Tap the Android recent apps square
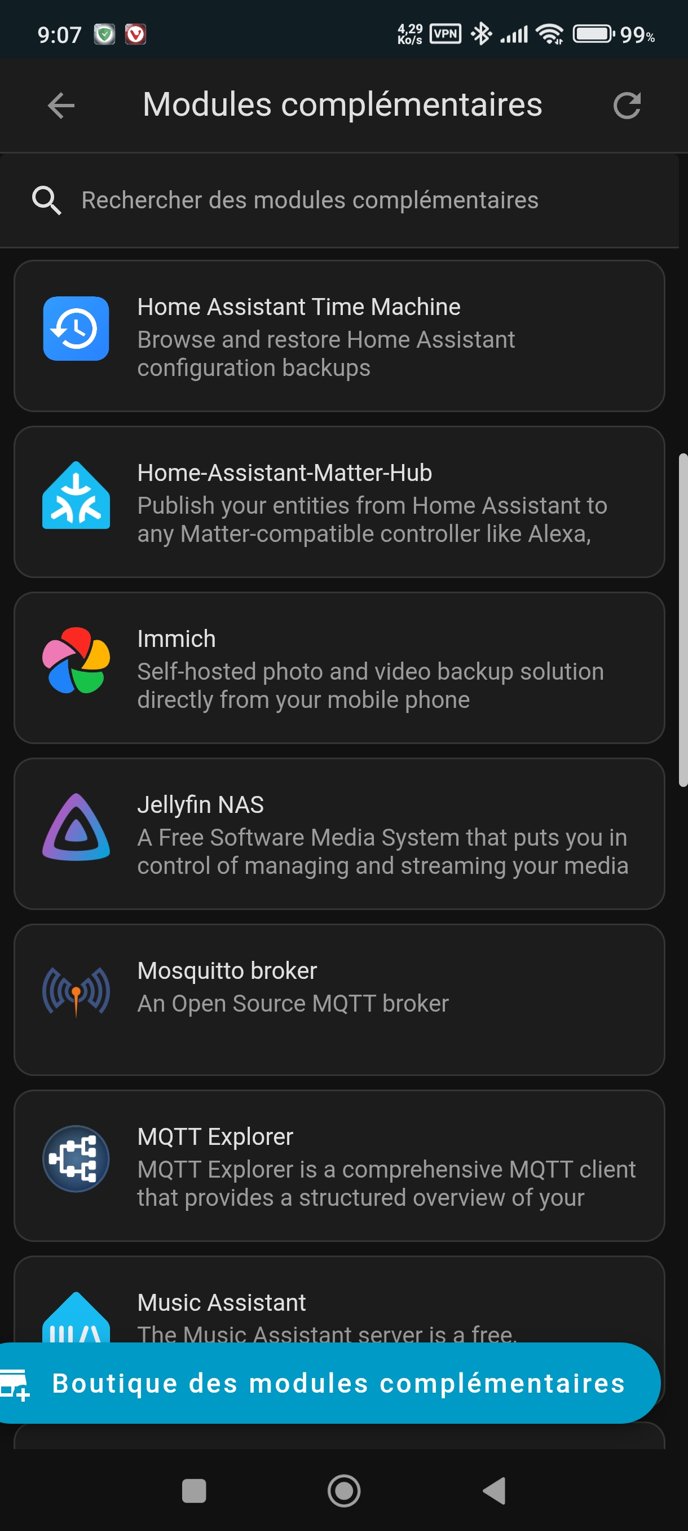The width and height of the screenshot is (688, 1531). [x=193, y=1490]
